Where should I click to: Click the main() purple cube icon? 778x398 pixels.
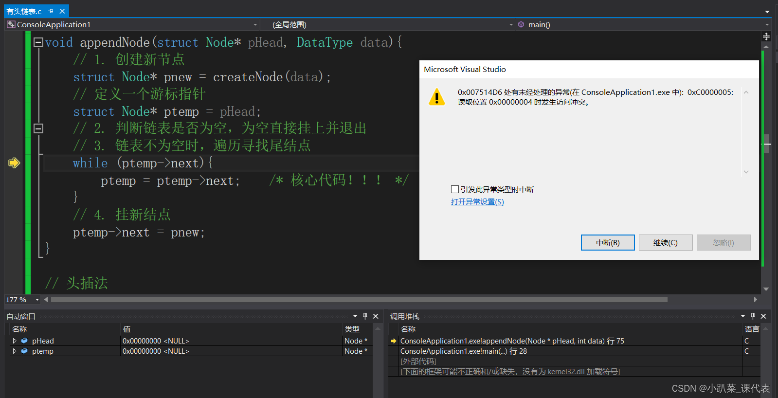[521, 24]
